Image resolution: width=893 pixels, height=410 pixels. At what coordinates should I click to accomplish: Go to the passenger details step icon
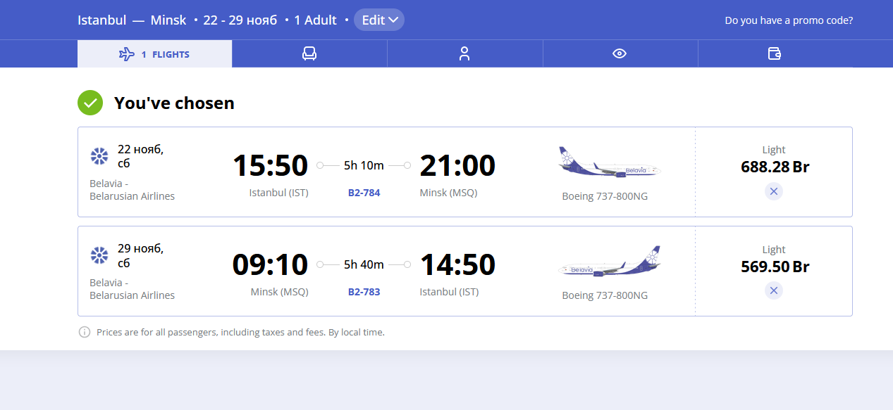(x=464, y=53)
